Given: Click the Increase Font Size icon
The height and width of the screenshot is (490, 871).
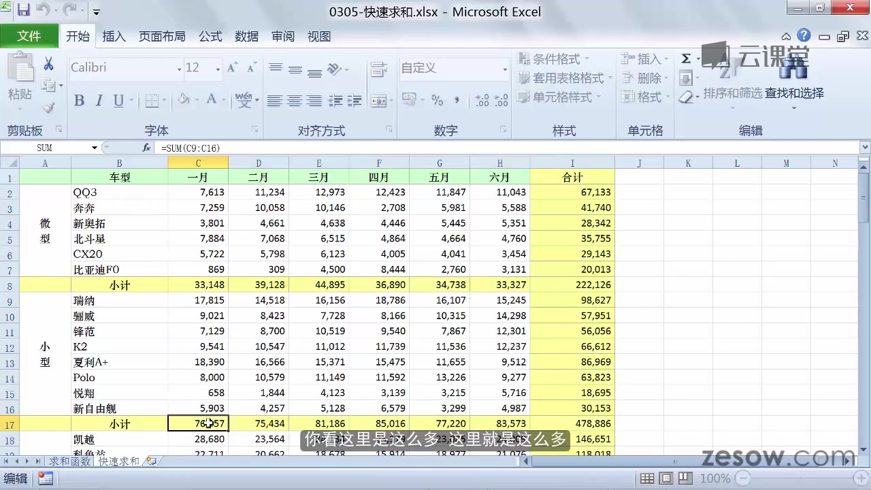Looking at the screenshot, I should pos(232,68).
